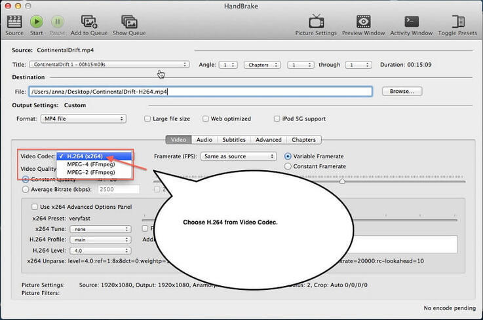
Task: Click the additional options text box
Action: [405, 244]
